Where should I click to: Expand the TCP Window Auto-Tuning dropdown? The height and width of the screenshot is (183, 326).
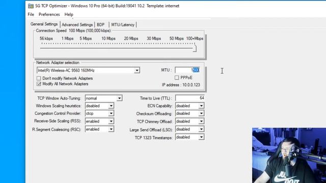point(103,98)
